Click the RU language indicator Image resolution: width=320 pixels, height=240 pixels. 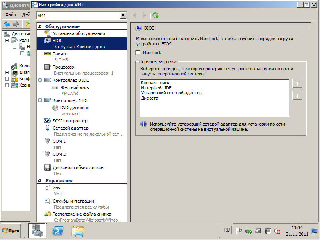coord(226,230)
